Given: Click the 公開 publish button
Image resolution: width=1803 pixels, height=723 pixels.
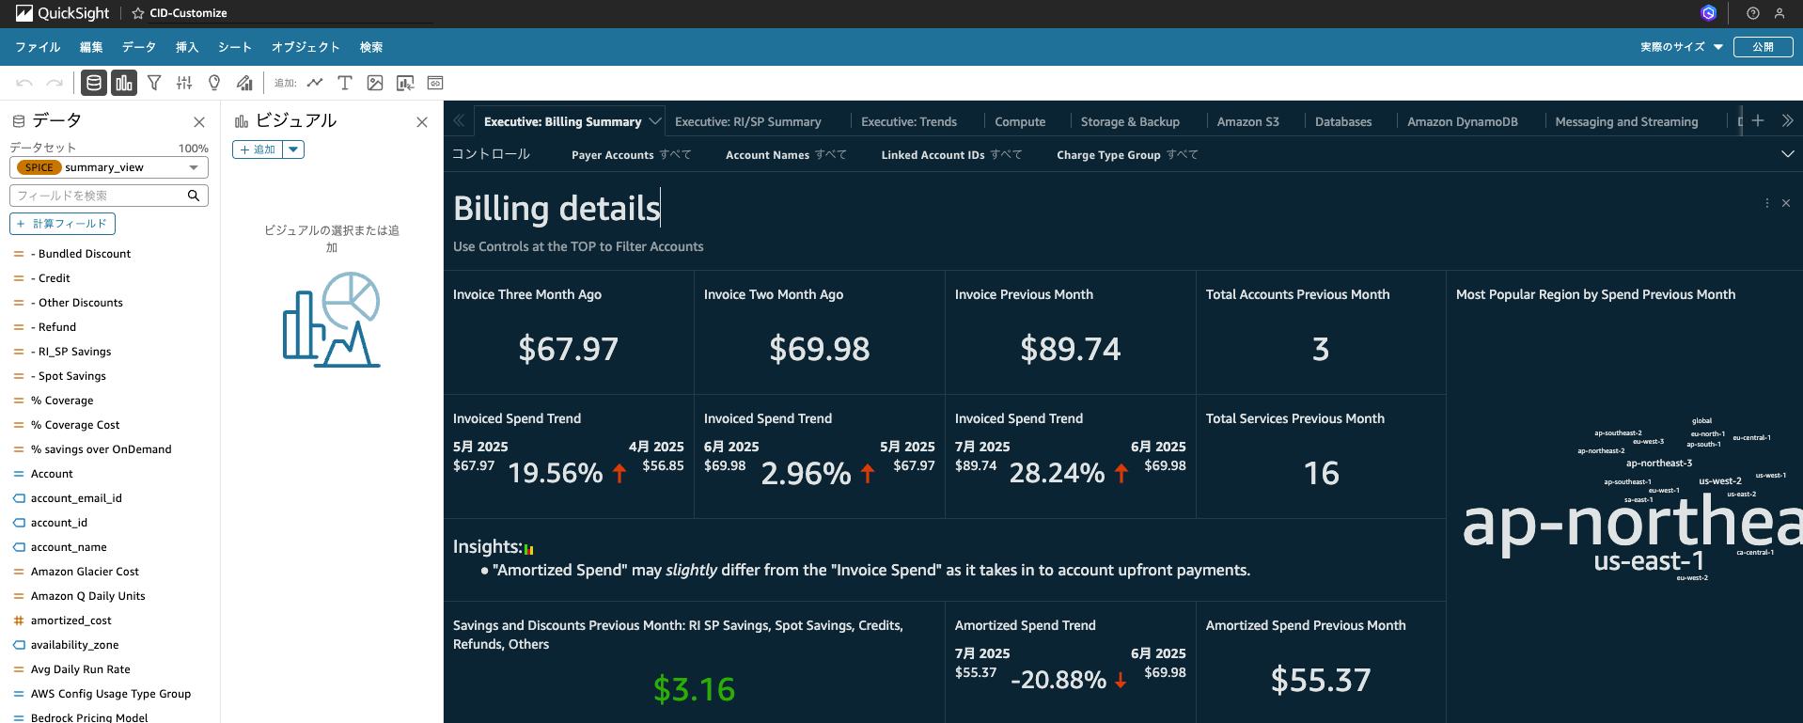Looking at the screenshot, I should (x=1764, y=47).
